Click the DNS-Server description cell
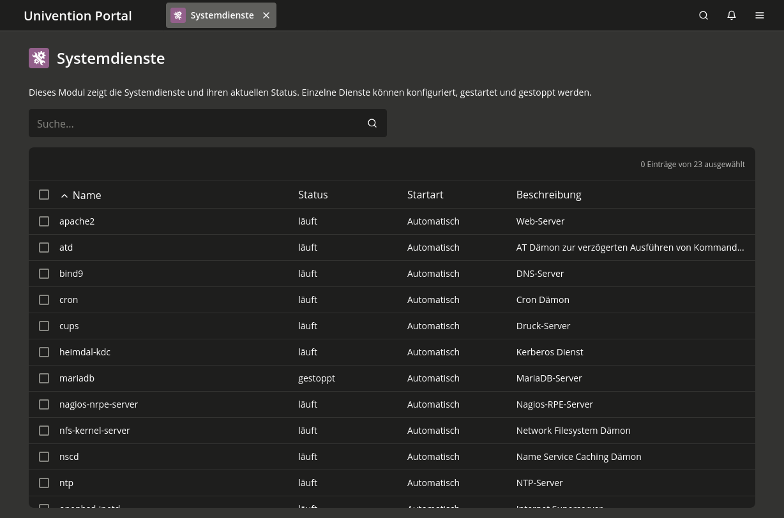 [540, 274]
